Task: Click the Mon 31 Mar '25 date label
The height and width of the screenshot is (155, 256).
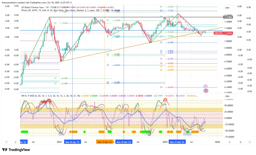Action: tap(177, 142)
